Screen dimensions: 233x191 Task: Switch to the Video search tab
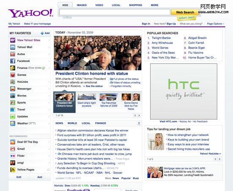tap(99, 5)
